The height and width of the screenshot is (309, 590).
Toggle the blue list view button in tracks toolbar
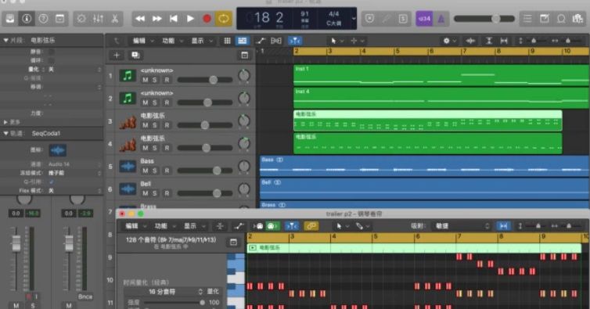pyautogui.click(x=243, y=41)
